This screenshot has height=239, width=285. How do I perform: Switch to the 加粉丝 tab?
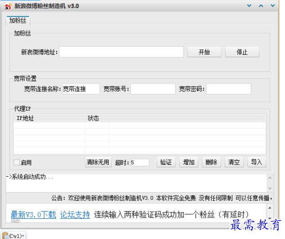pyautogui.click(x=18, y=20)
